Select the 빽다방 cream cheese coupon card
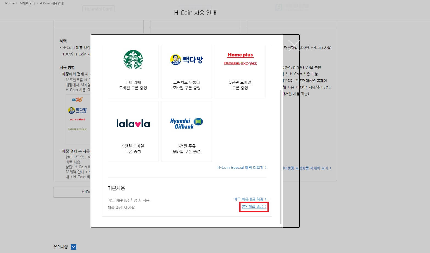 186,71
